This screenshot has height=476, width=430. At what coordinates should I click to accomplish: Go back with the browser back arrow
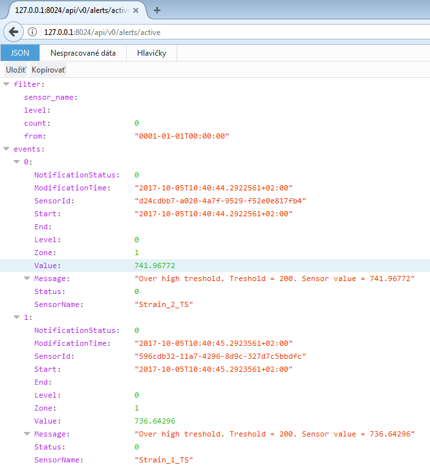click(14, 32)
